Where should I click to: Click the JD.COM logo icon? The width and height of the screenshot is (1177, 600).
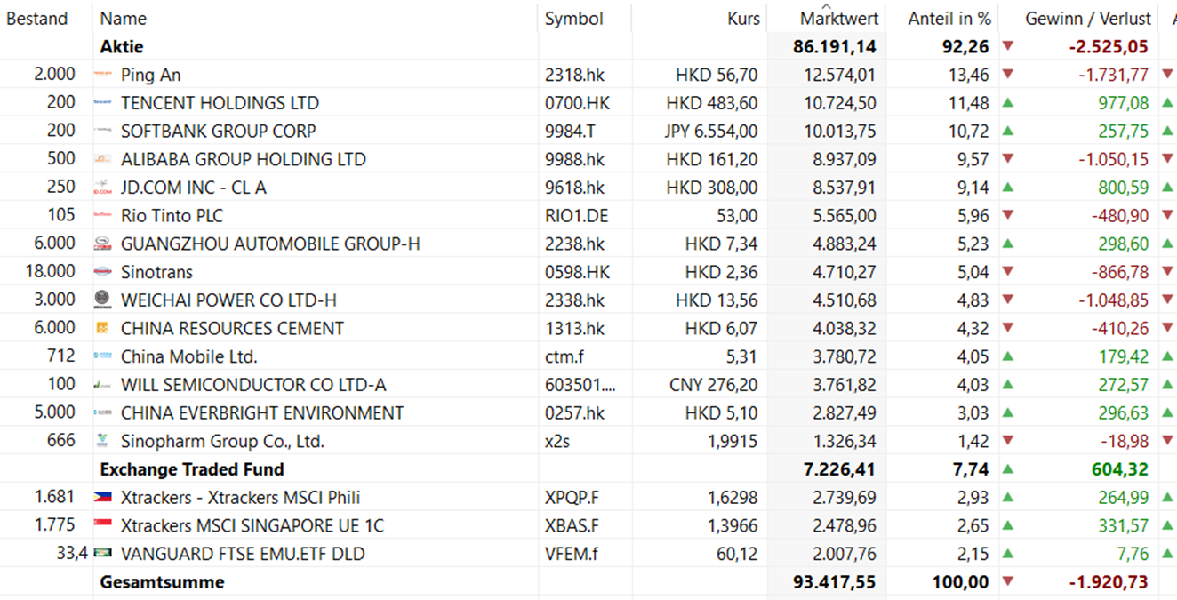click(102, 188)
